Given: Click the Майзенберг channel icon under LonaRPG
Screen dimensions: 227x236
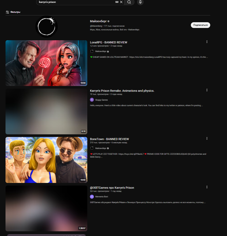Looking at the screenshot, I should point(92,51).
